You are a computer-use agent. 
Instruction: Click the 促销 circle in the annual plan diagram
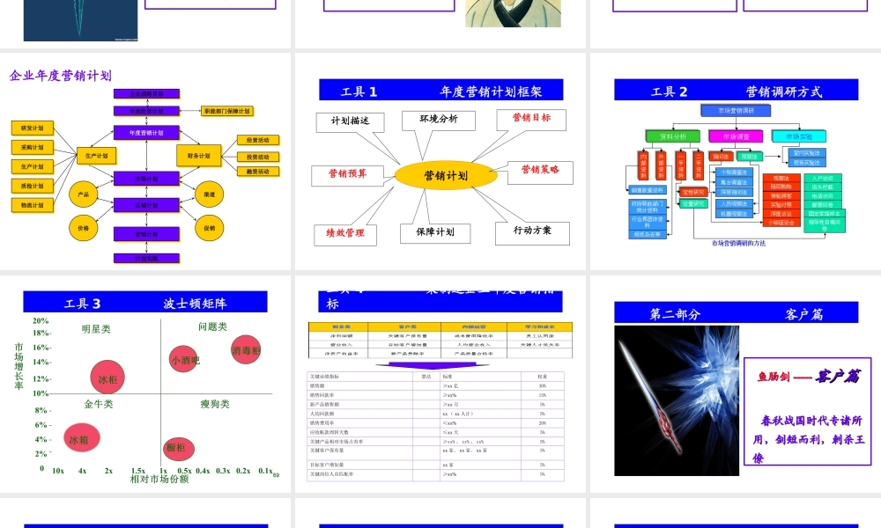[x=210, y=228]
